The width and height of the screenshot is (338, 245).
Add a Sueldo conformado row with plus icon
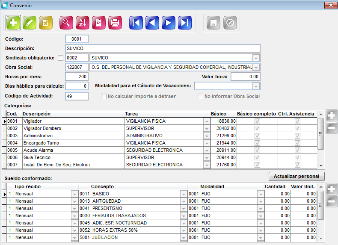(x=331, y=189)
